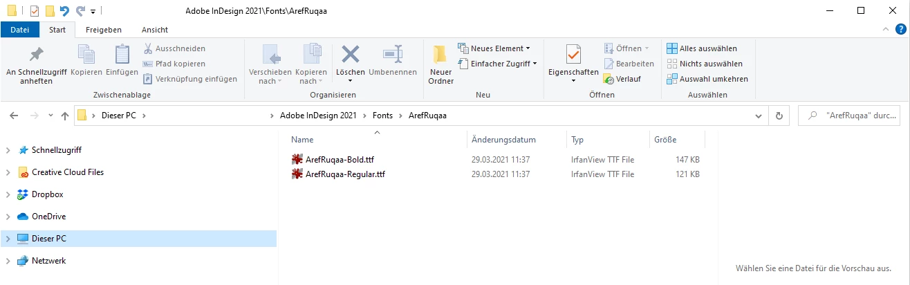
Task: Open Quick Access Toolbar customize dropdown
Action: click(93, 11)
